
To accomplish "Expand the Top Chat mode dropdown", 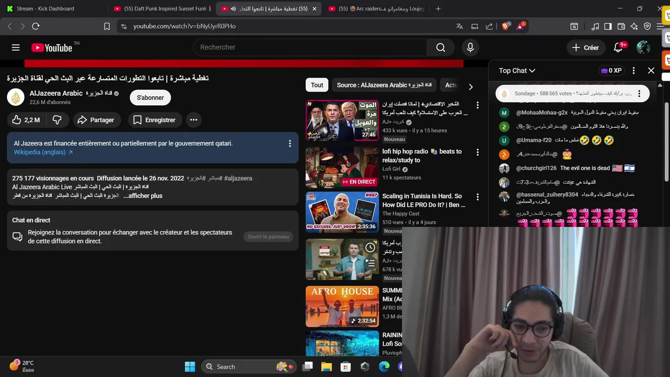I will 517,71.
